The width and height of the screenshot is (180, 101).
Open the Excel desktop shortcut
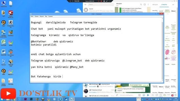point(3,43)
